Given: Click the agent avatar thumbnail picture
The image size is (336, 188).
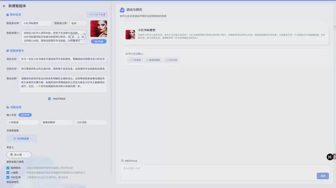Looking at the screenshot, I should click(x=99, y=29).
